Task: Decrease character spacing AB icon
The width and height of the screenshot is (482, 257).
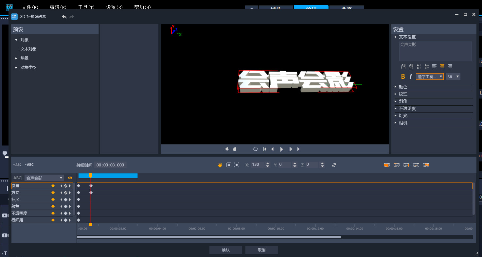Action: 411,67
